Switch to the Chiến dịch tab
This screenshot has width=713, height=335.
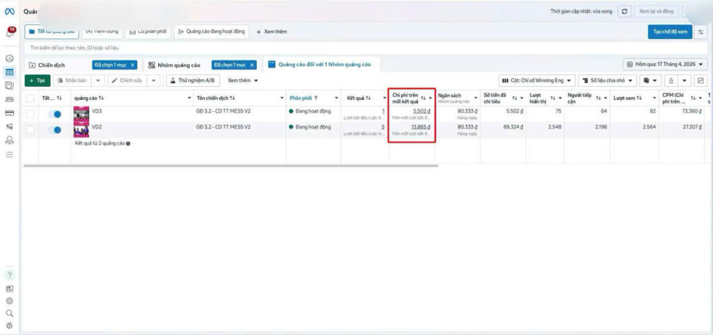[47, 65]
